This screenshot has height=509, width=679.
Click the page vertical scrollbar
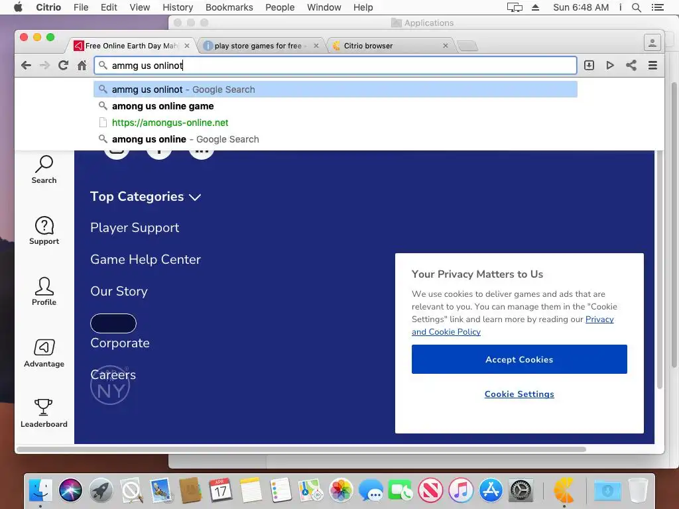pos(660,268)
